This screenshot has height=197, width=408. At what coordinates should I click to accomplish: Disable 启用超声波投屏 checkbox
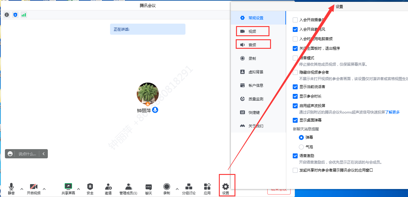295,106
